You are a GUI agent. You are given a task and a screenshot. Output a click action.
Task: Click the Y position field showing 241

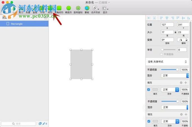click(183, 24)
